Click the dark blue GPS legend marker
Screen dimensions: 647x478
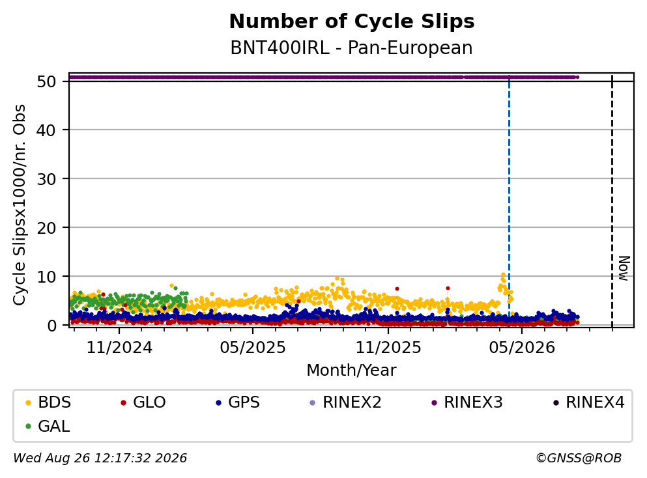click(x=218, y=402)
